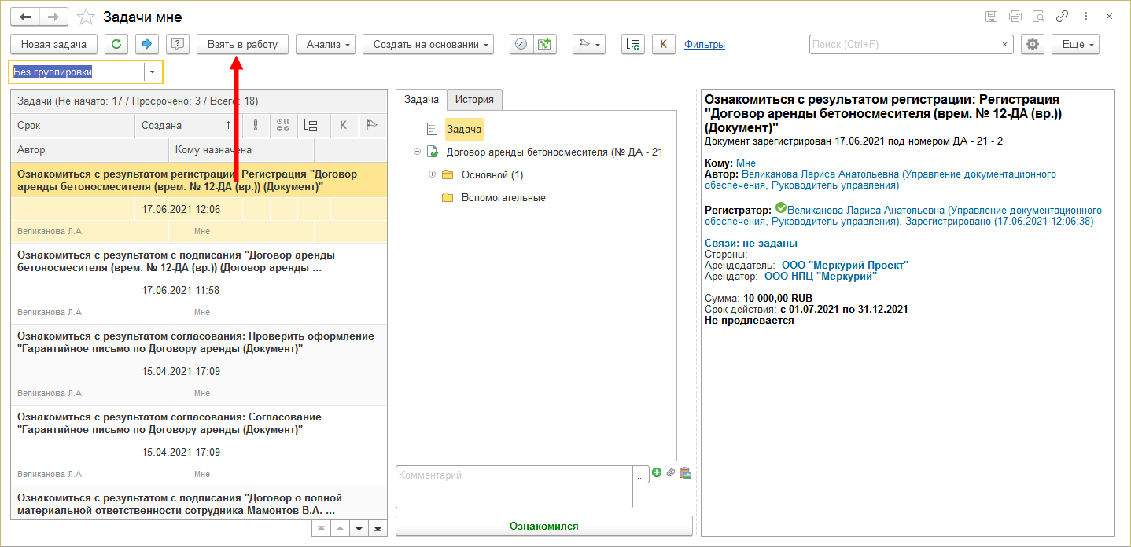1131x547 pixels.
Task: Click the printer icon in title bar
Action: [1015, 17]
